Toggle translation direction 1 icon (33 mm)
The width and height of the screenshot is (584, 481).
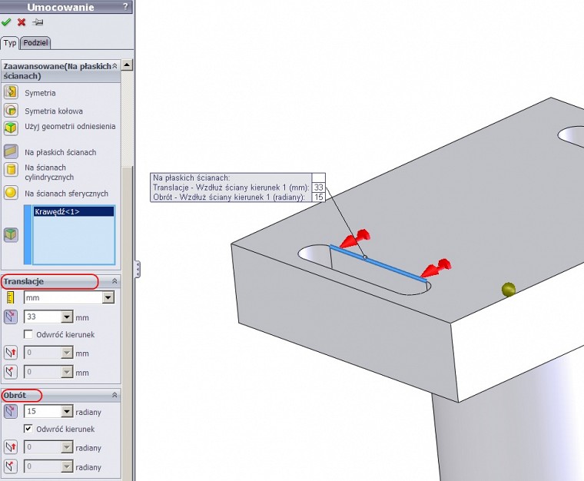coord(11,317)
